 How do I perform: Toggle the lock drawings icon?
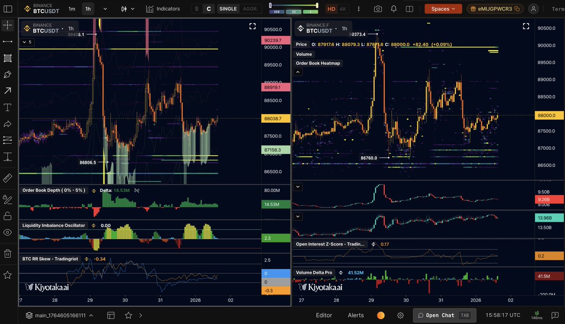[8, 216]
